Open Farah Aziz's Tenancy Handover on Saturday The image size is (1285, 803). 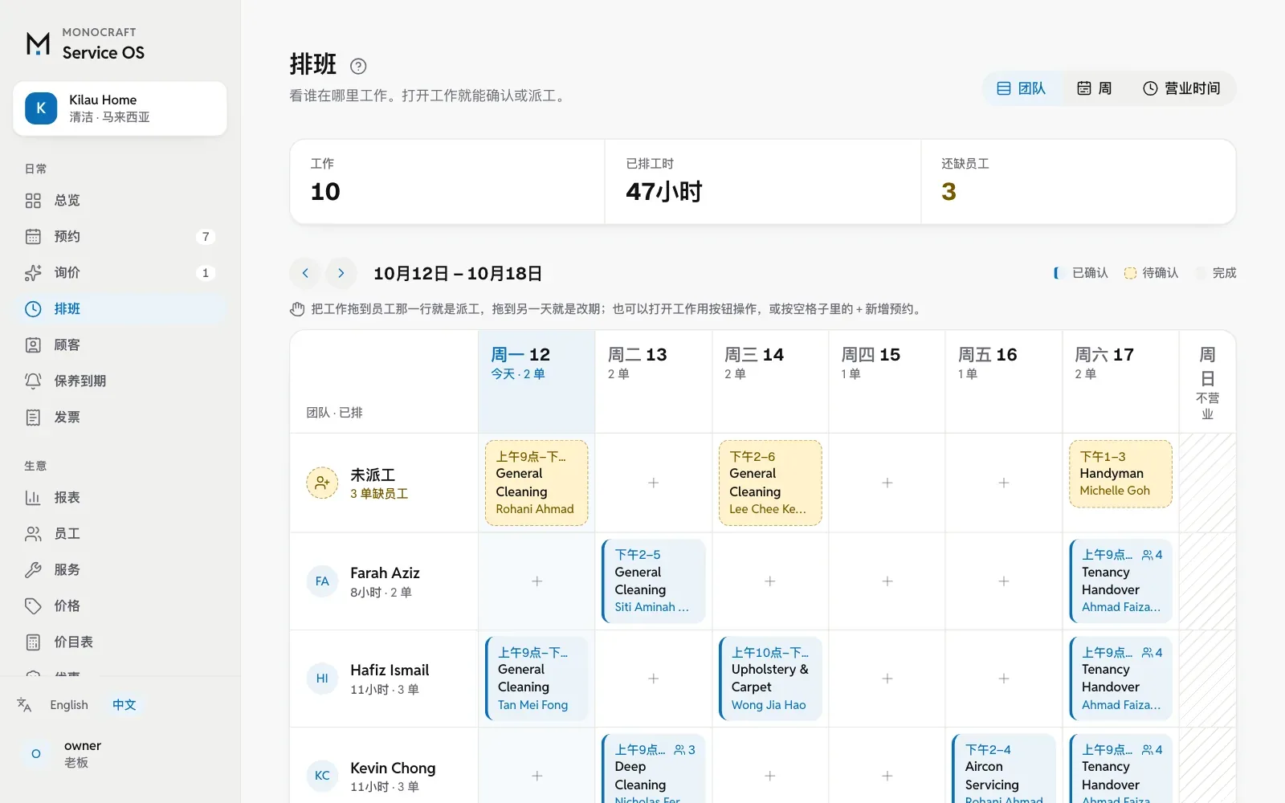1120,581
